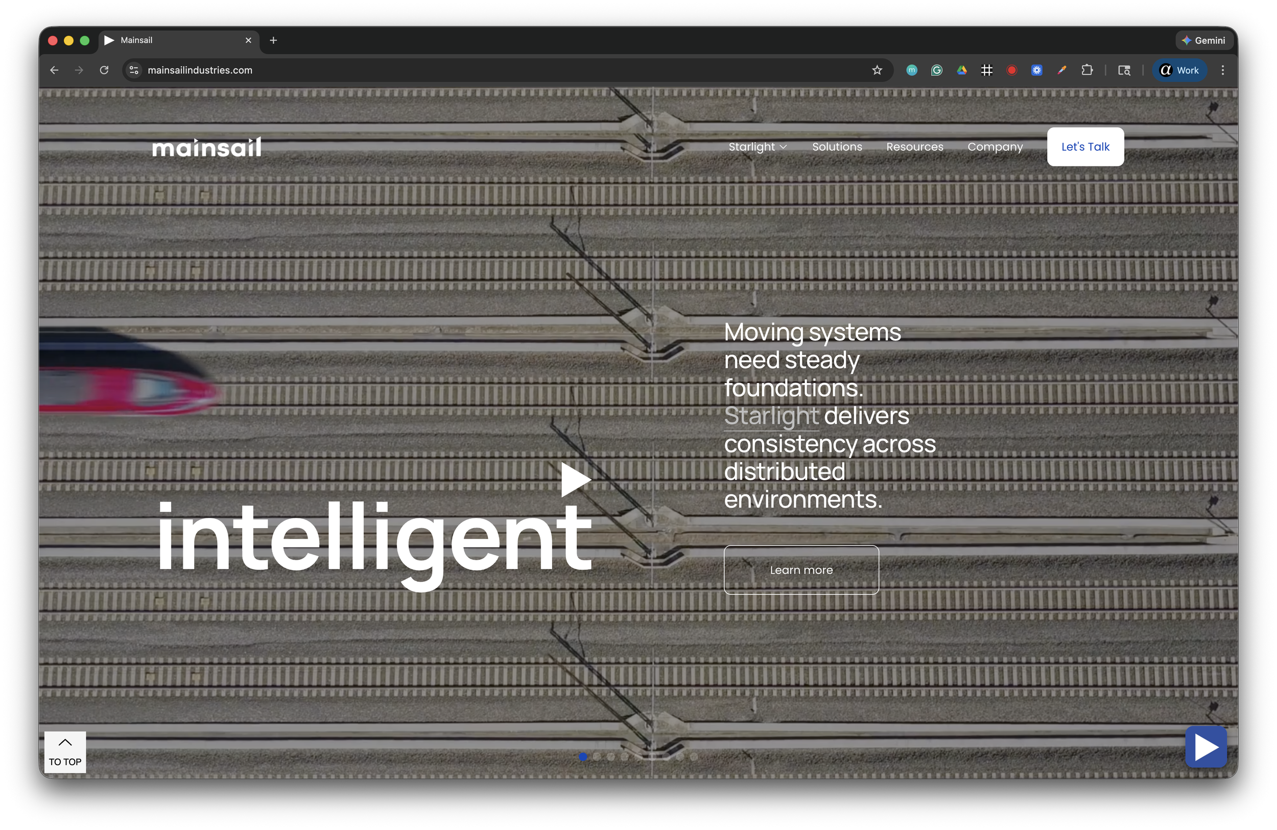
Task: Open the teal "m" extension
Action: 912,70
